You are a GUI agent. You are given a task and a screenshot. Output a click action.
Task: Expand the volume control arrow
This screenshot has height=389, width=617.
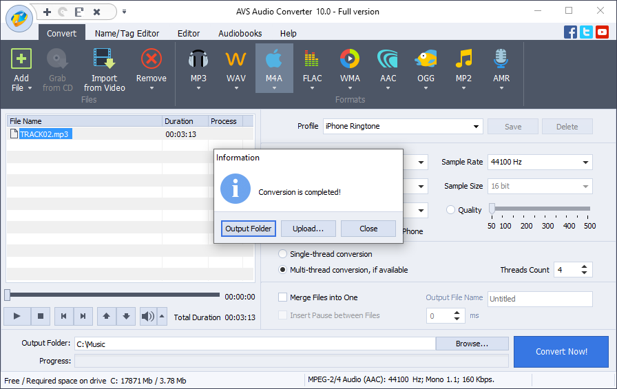162,316
